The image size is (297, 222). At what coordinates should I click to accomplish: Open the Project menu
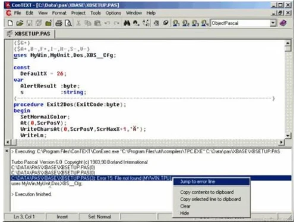tap(78, 13)
